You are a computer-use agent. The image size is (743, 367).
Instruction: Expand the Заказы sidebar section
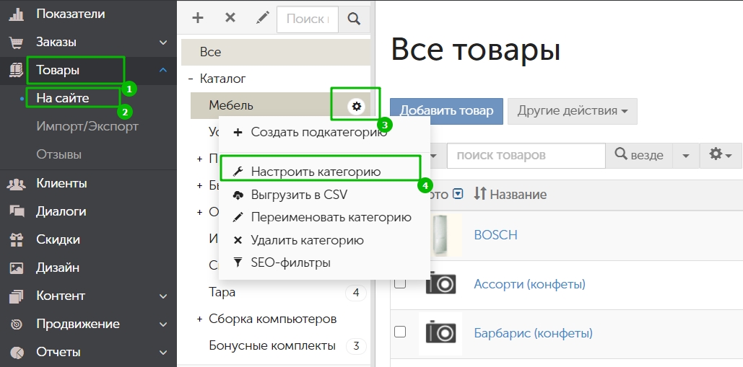click(x=163, y=42)
